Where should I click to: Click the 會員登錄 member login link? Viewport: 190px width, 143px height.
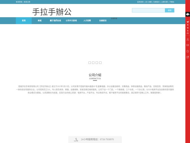19,2
